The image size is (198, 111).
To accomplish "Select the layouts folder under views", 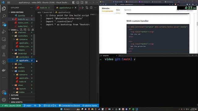I will [x=23, y=89].
